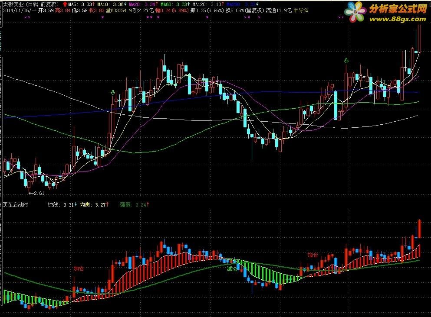
Task: Open the 半导体 sector label
Action: click(x=301, y=10)
